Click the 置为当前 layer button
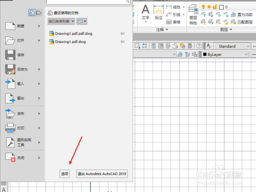Image resolution: width=256 pixels, height=192 pixels. pyautogui.click(x=242, y=15)
